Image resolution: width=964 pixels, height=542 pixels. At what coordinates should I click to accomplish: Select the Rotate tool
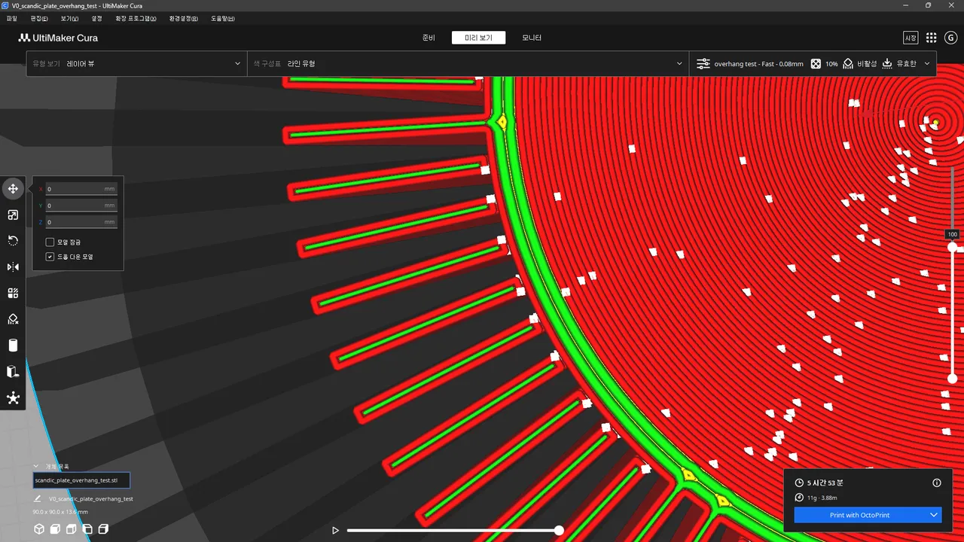[13, 241]
